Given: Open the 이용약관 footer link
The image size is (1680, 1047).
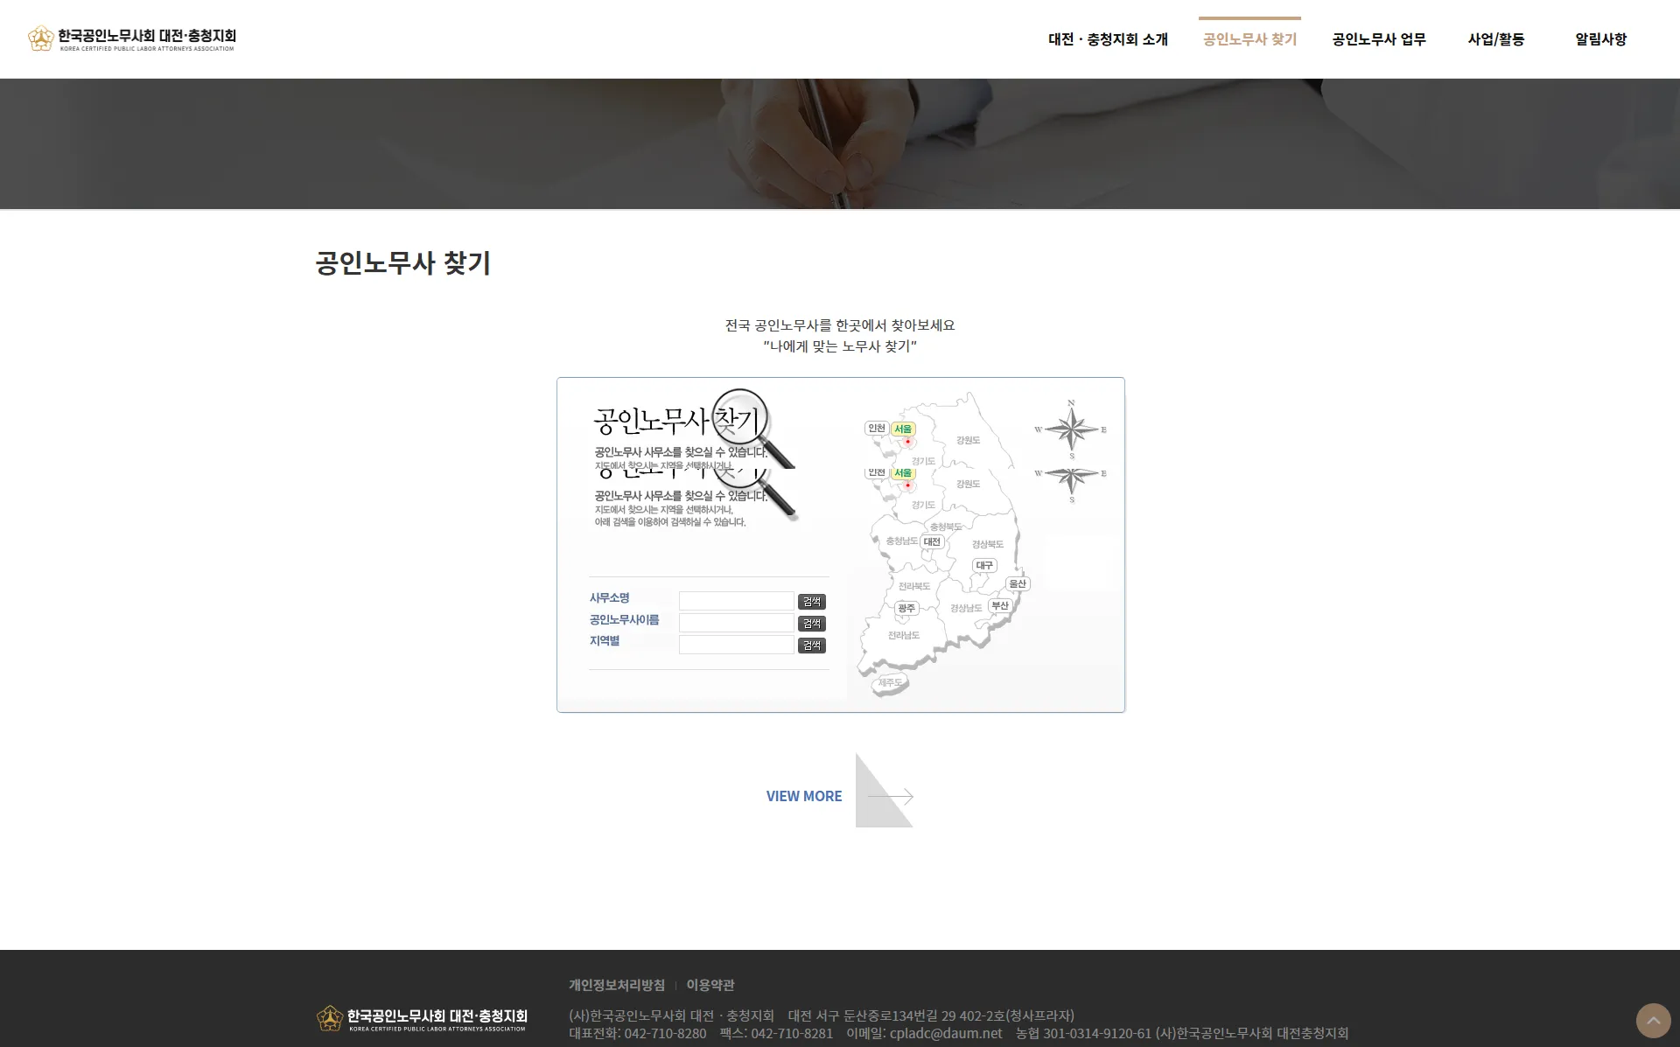Looking at the screenshot, I should pos(710,985).
